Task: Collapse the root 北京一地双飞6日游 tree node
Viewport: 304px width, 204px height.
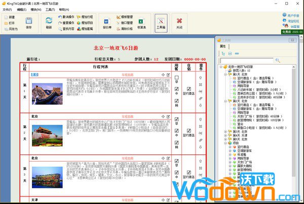Action: [x=221, y=67]
